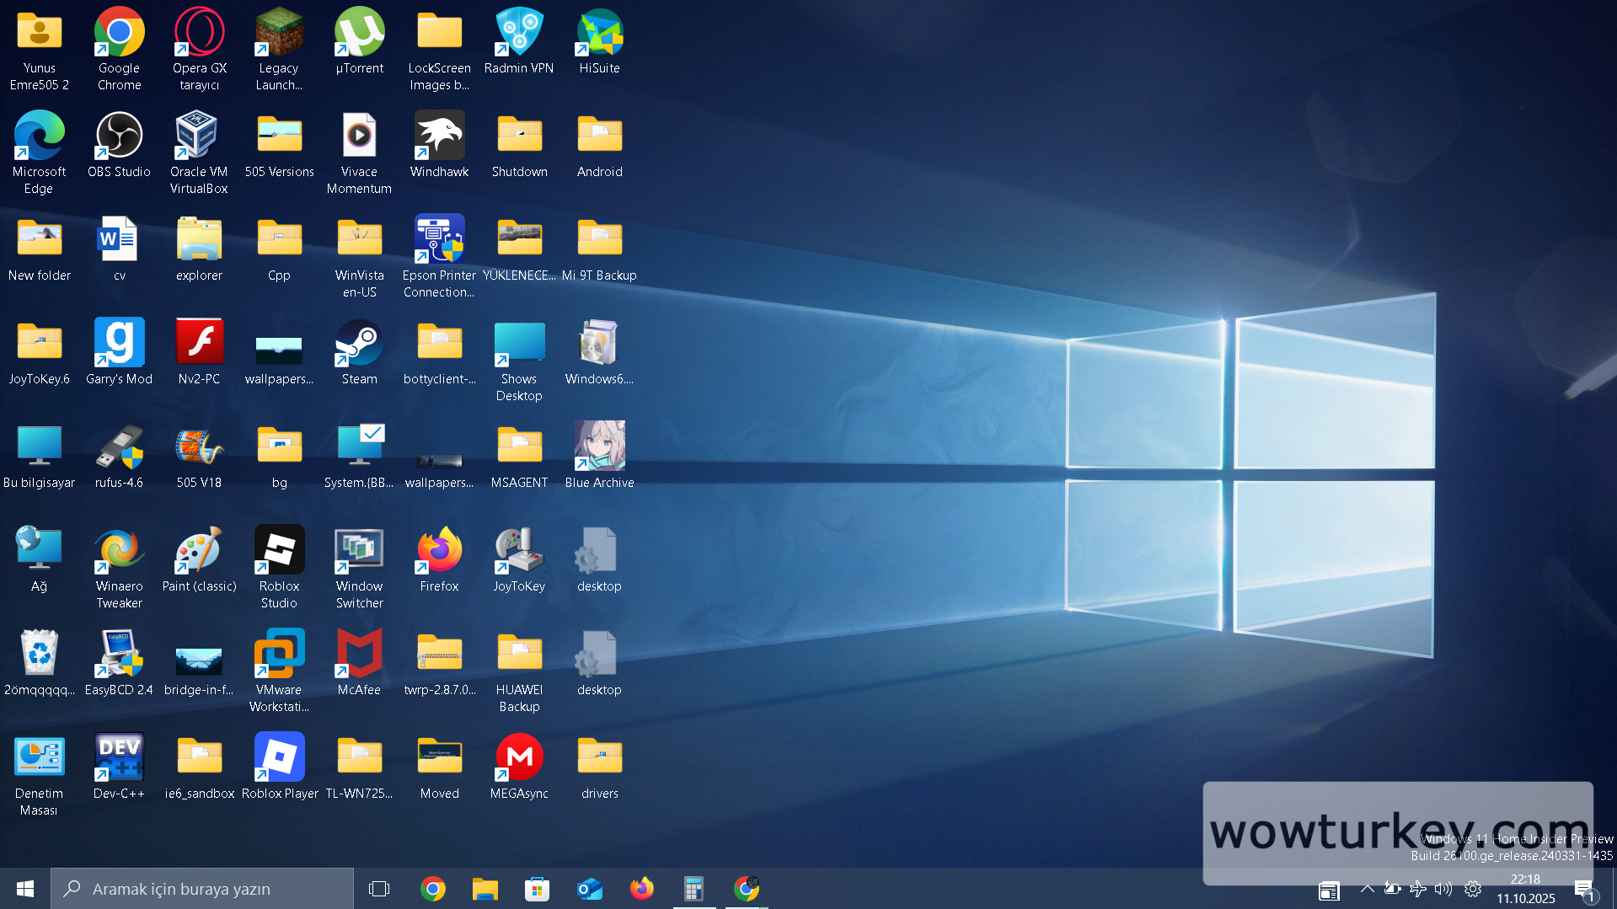This screenshot has height=909, width=1617.
Task: Click the MEGAsync desktop icon
Action: 519,758
